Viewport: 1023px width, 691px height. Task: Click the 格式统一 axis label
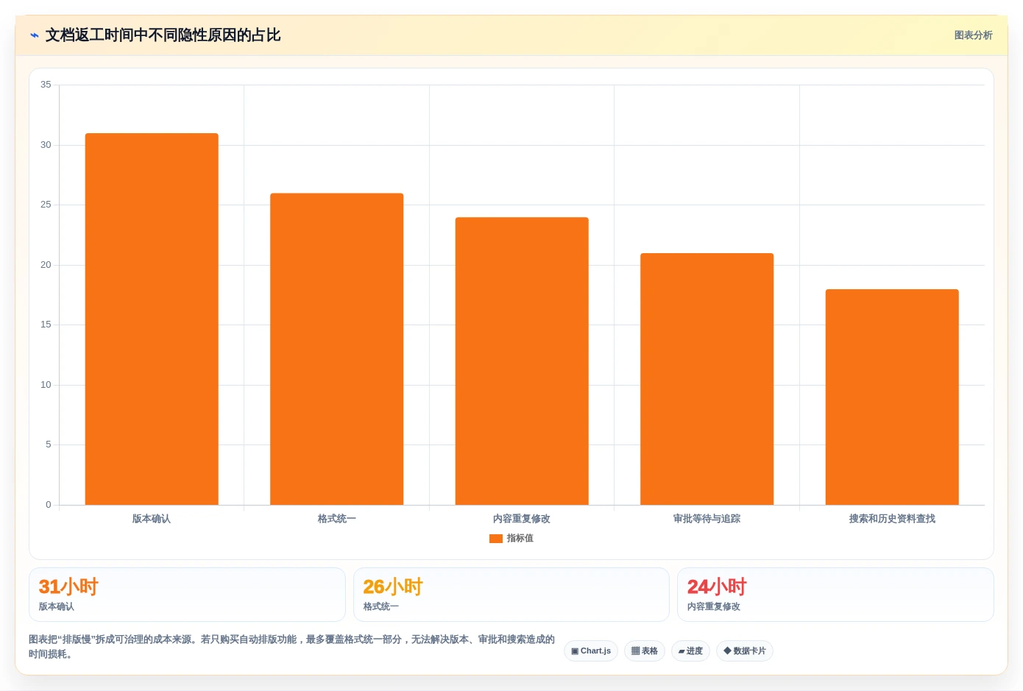click(x=336, y=519)
